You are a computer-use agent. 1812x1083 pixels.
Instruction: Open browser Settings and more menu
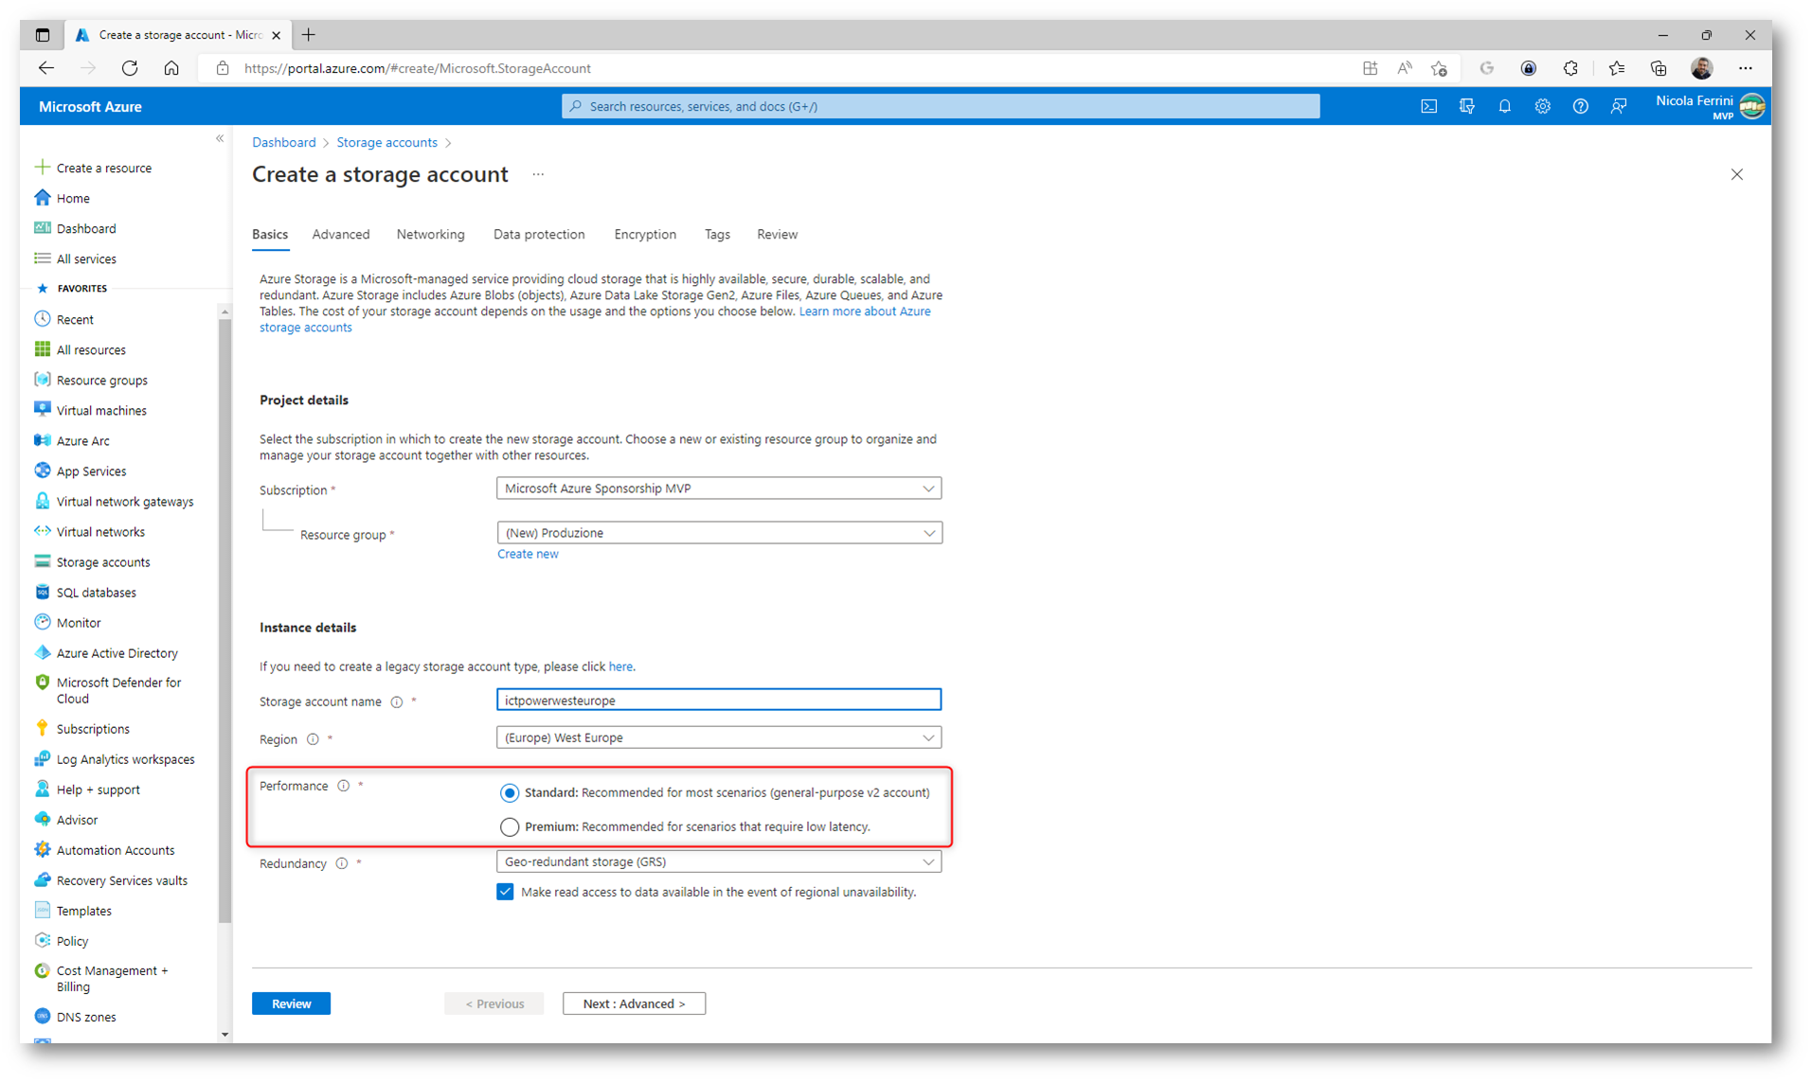tap(1745, 68)
